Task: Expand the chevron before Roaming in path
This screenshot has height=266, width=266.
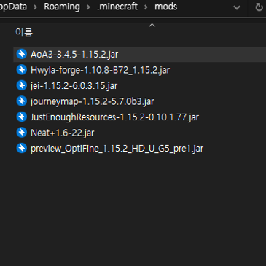Action: 36,7
